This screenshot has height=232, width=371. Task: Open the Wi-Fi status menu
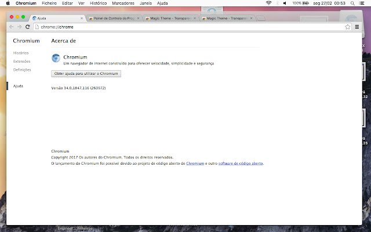268,3
